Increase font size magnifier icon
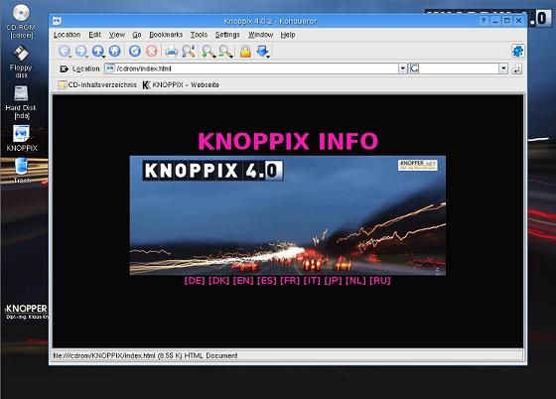Screen dimensions: 556x399 [208, 52]
